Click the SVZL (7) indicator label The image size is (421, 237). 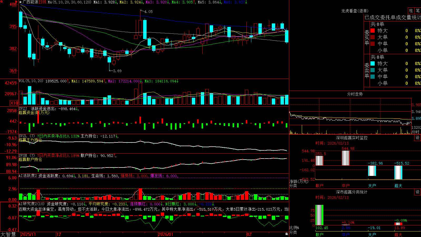[x=27, y=136]
